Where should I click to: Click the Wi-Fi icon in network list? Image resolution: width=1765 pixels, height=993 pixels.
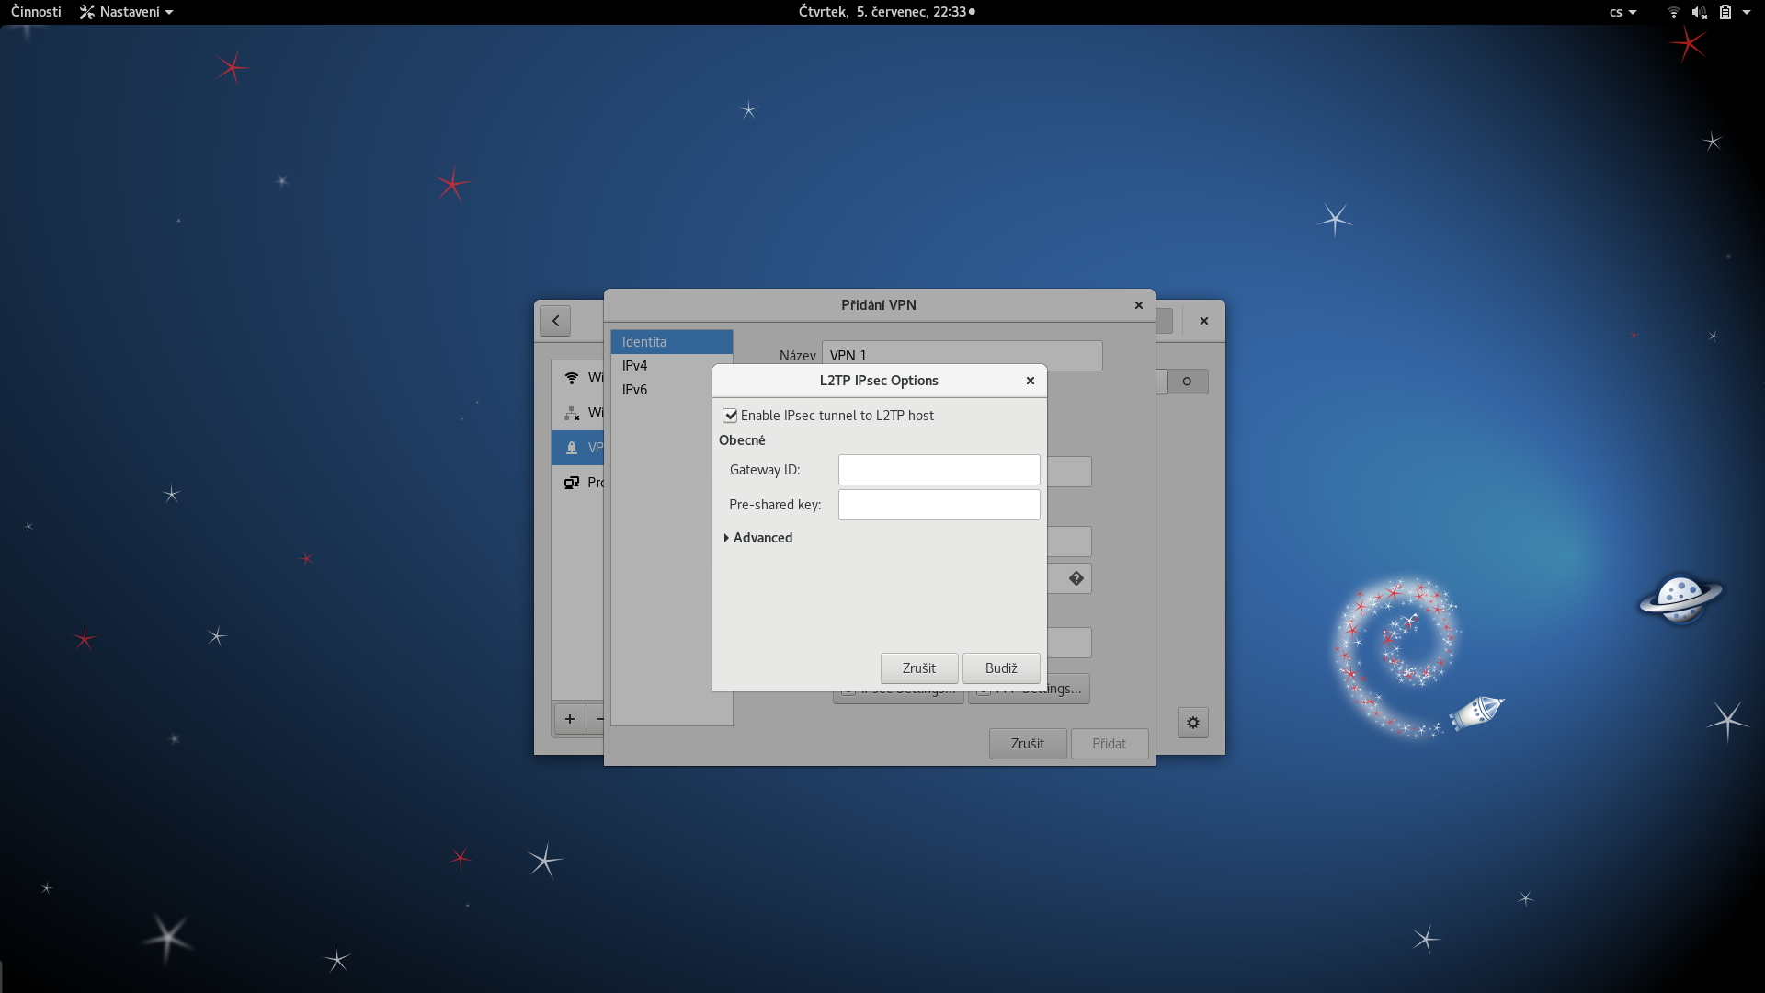pyautogui.click(x=572, y=378)
